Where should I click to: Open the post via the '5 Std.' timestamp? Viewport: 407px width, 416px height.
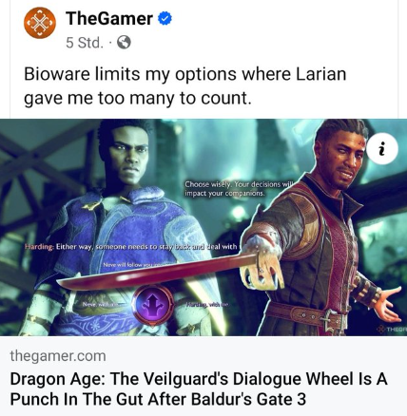click(85, 43)
